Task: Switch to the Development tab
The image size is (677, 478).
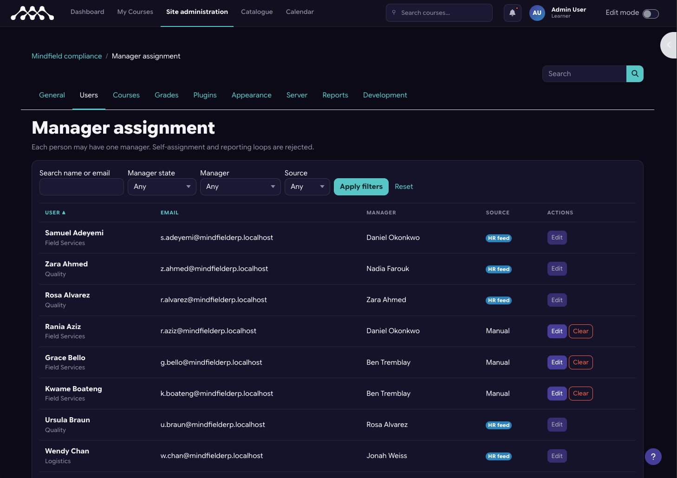Action: [x=385, y=95]
